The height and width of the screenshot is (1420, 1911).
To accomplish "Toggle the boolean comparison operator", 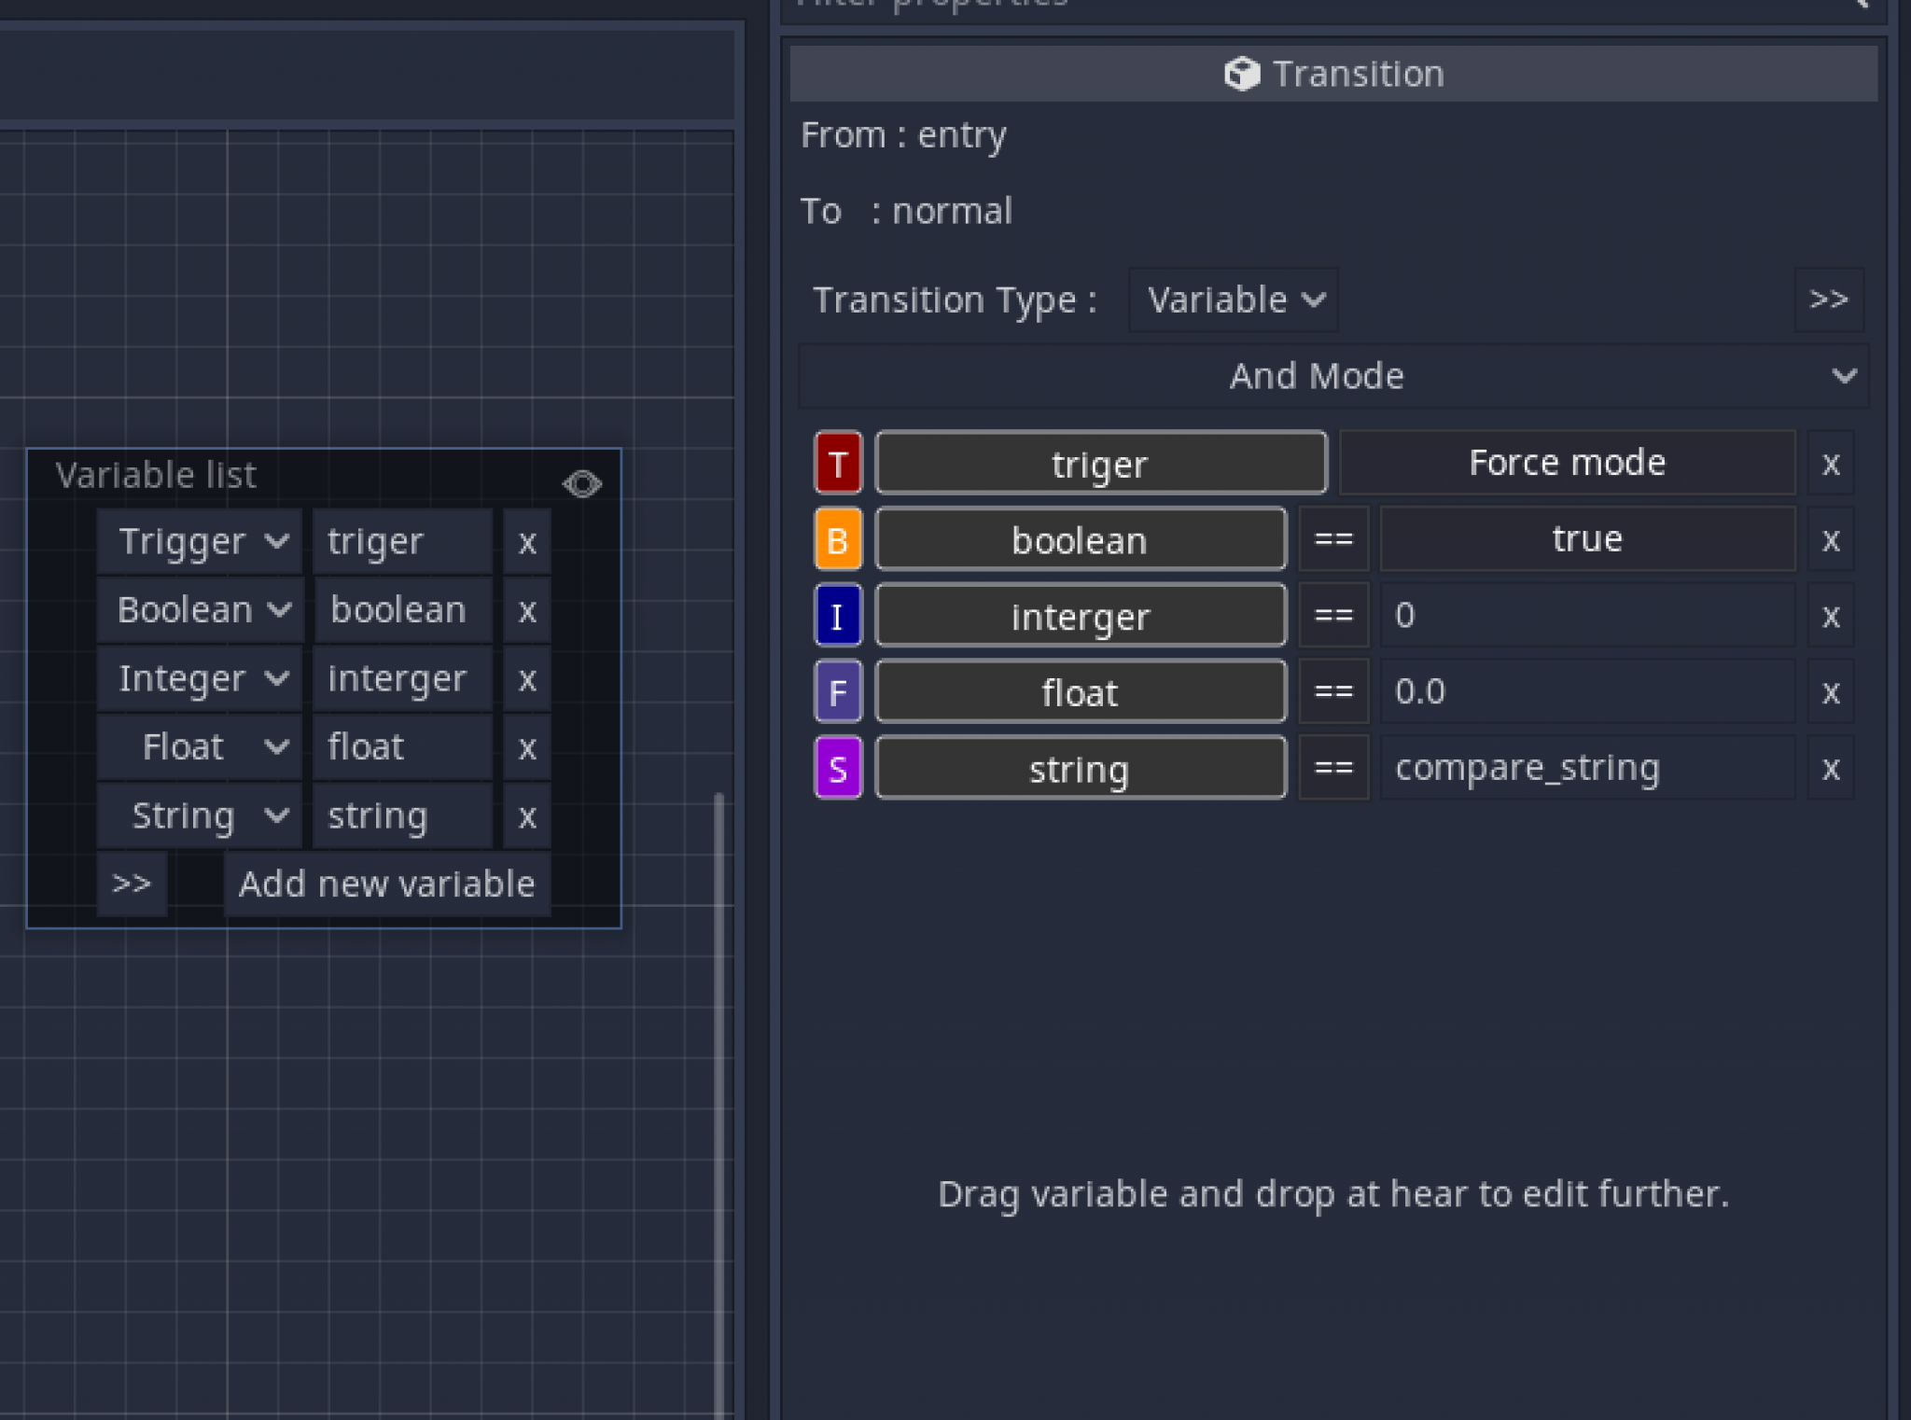I will click(1333, 539).
